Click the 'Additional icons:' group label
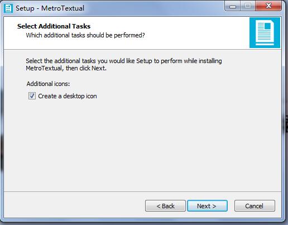 point(48,84)
